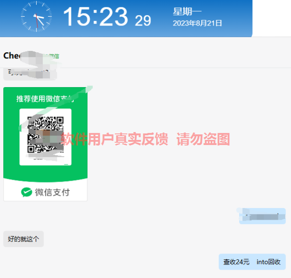Click the seconds counter showing 29
This screenshot has height=278, width=291.
click(143, 20)
